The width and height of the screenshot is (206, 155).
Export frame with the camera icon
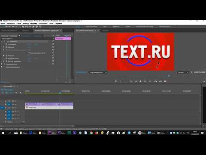[x=165, y=81]
